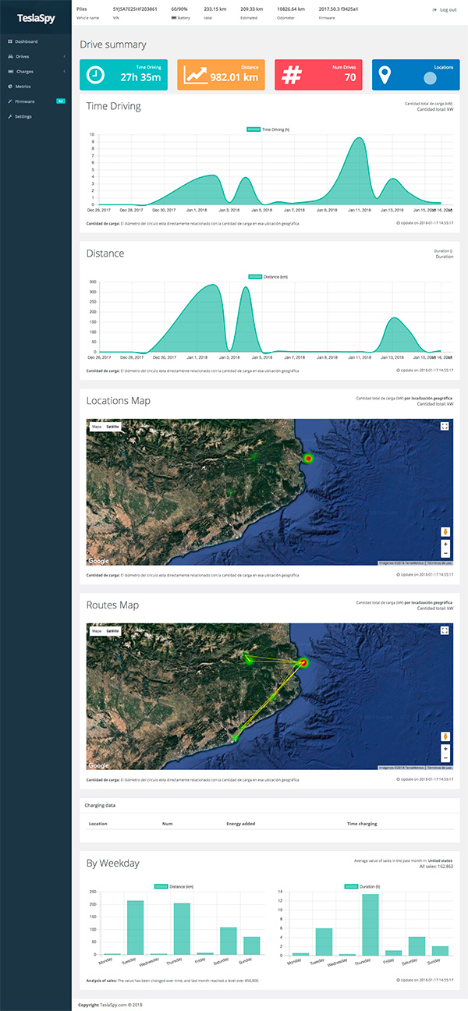Click the Saturday bar in Distance weekday chart

(228, 941)
